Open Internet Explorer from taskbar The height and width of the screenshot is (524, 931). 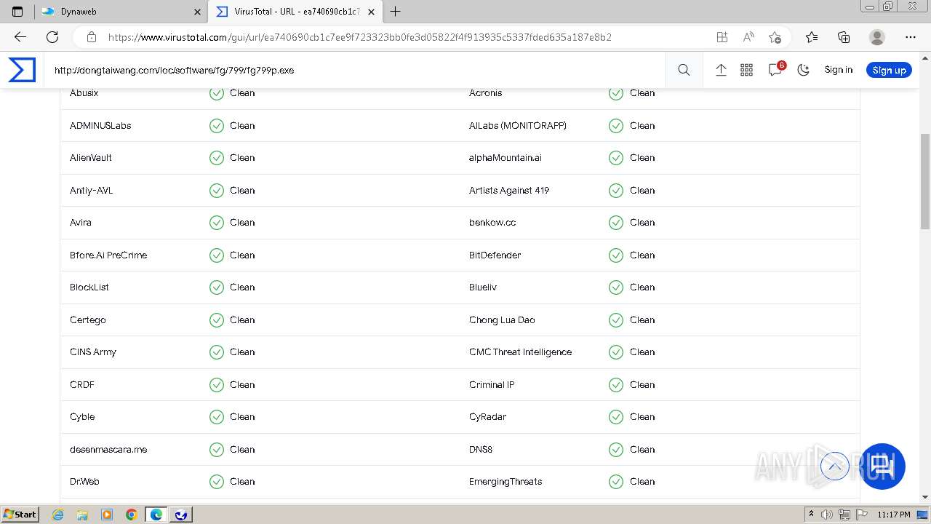pyautogui.click(x=58, y=515)
